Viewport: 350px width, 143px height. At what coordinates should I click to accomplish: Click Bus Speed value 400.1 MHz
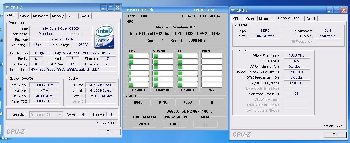44,96
